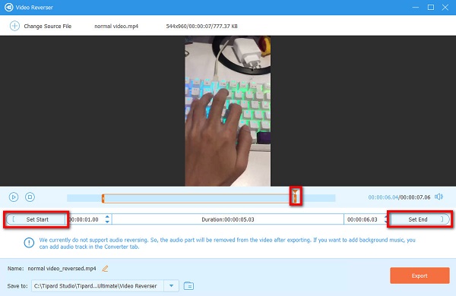Viewport: 456px width, 296px height.
Task: Click the info exclamation icon
Action: [x=29, y=243]
